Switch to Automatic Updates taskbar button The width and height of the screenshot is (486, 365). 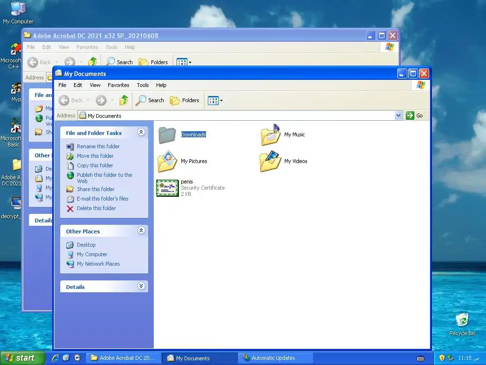coord(276,358)
